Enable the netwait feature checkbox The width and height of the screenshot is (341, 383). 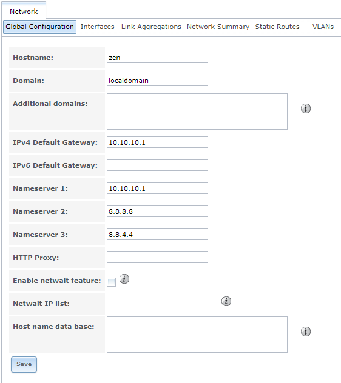tap(111, 282)
